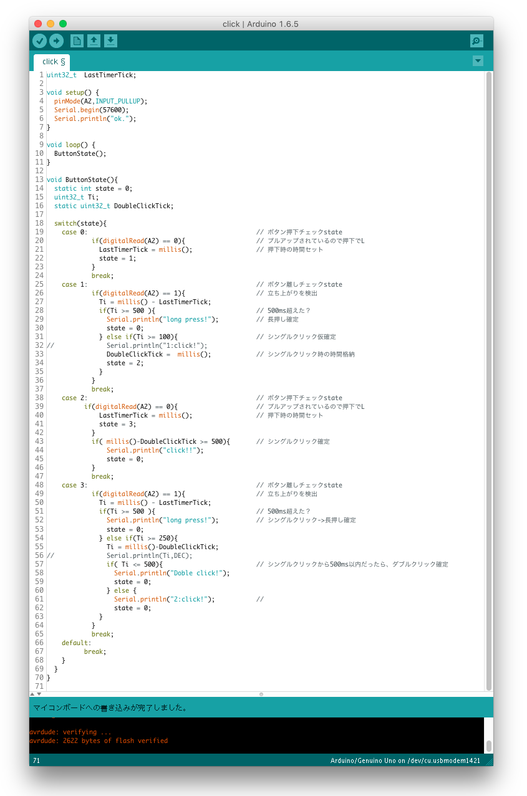
Task: Click 'Serial.println("2:click!");' line
Action: pos(165,599)
